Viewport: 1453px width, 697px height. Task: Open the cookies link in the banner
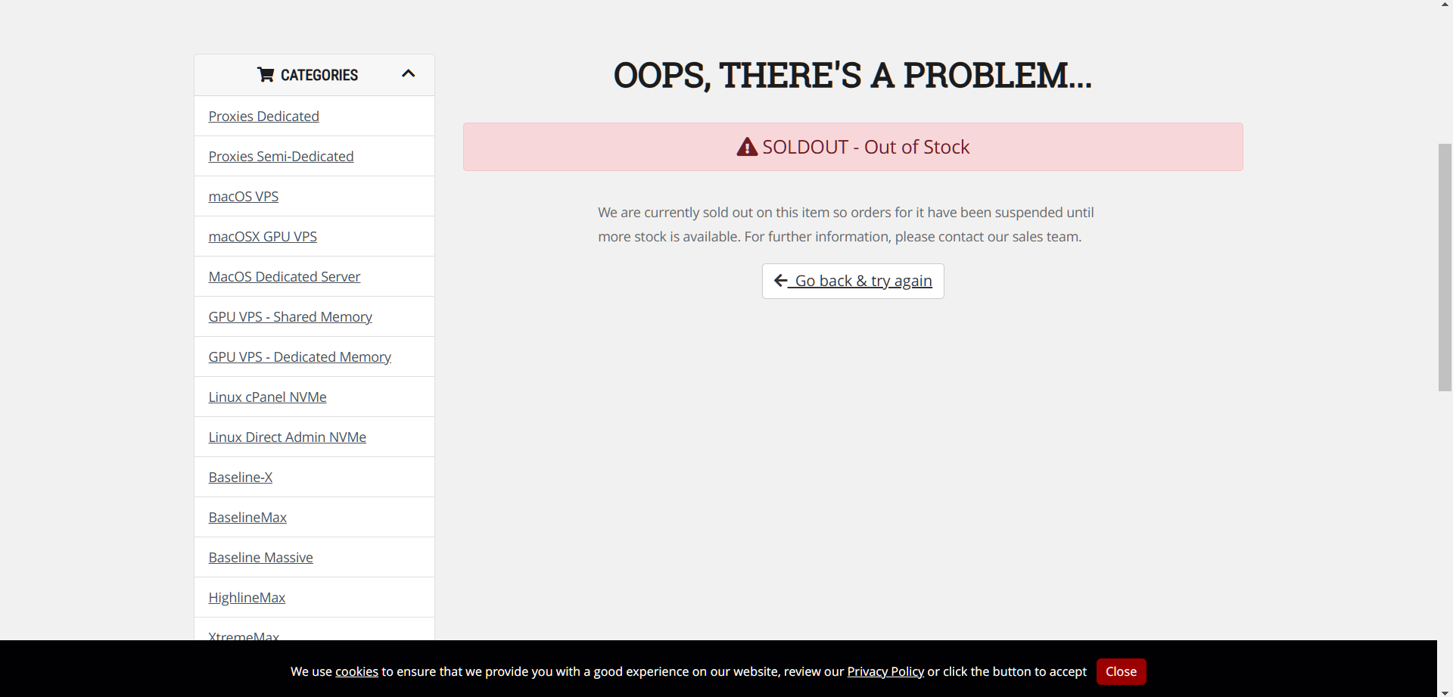(x=356, y=671)
